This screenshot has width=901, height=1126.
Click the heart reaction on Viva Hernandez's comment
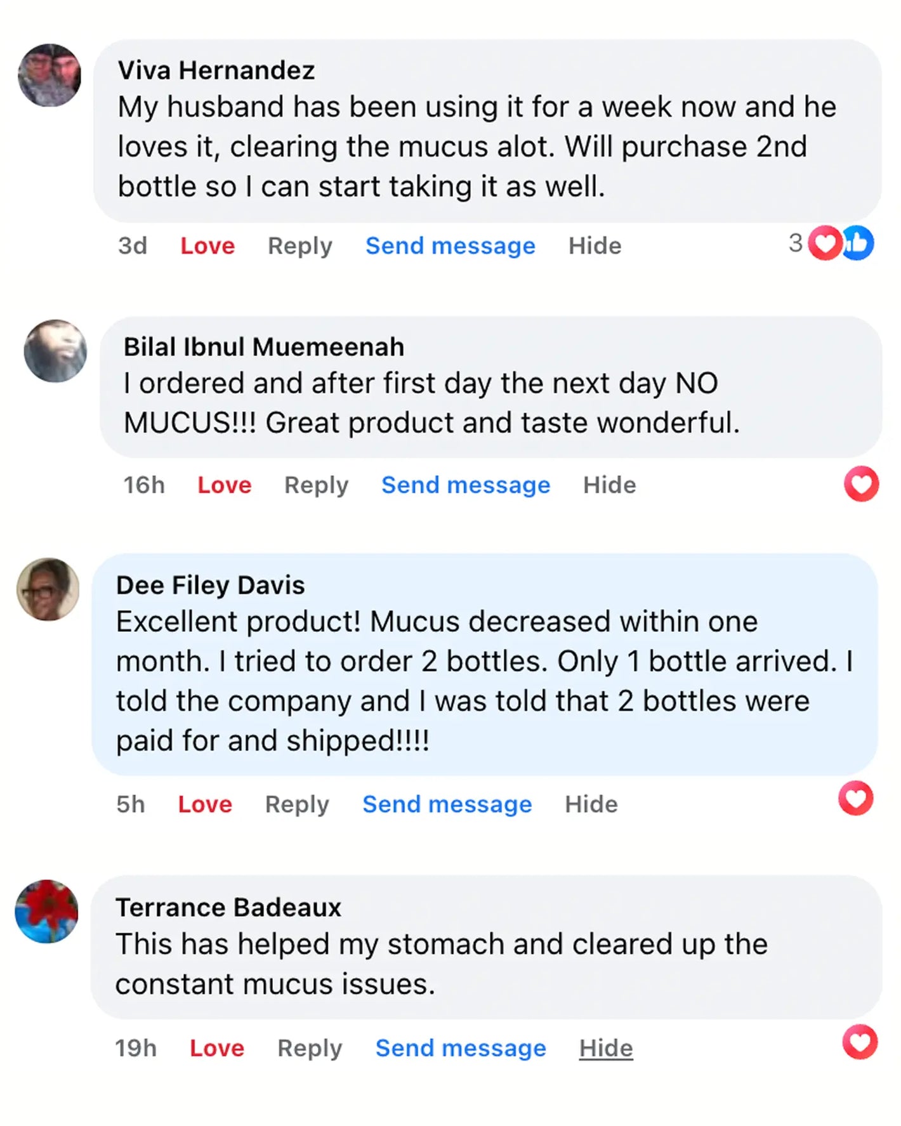[x=825, y=243]
